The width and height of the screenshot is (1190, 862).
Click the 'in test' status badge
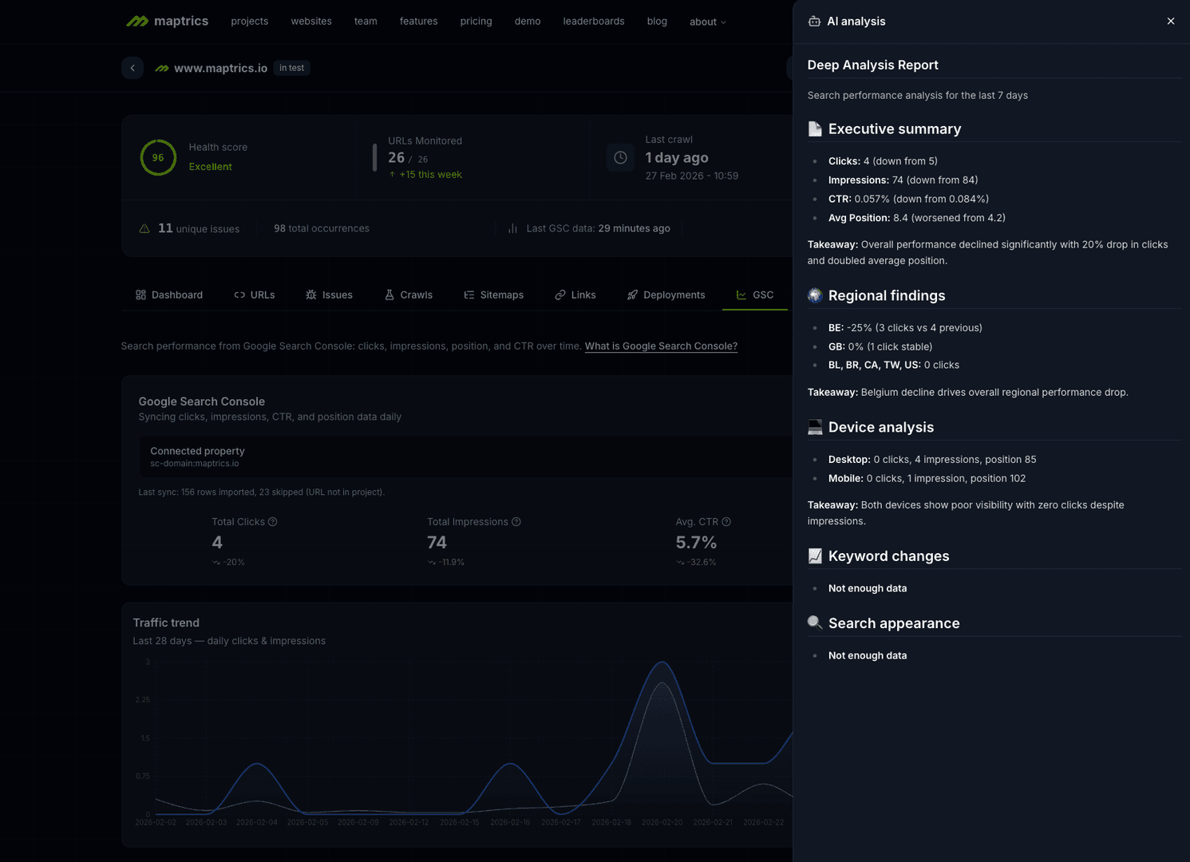[x=291, y=68]
